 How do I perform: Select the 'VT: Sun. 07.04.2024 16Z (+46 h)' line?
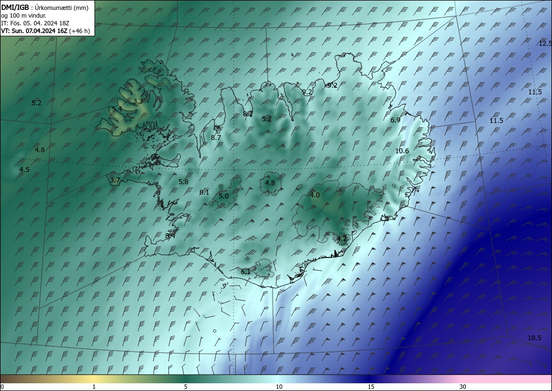click(45, 31)
